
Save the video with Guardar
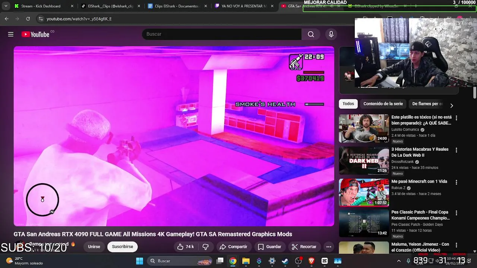[269, 247]
